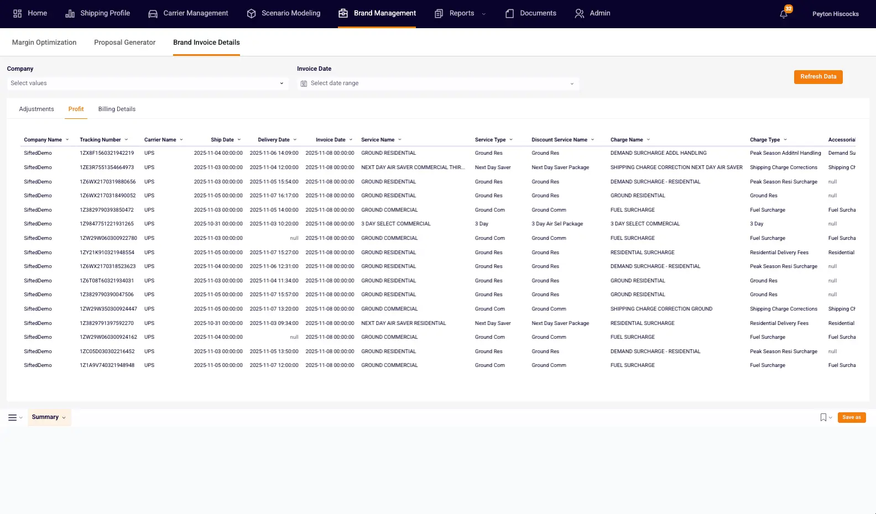Open Charge Name column filter arrow
This screenshot has width=876, height=514.
[x=648, y=140]
